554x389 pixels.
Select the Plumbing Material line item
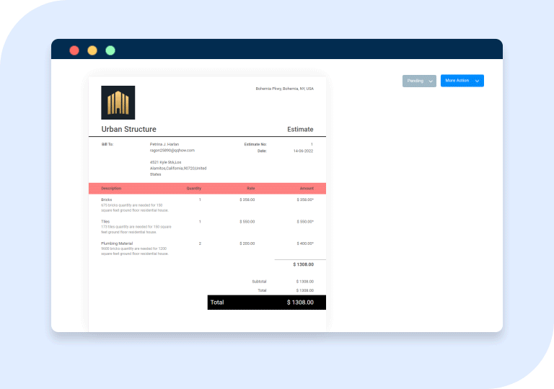(117, 243)
